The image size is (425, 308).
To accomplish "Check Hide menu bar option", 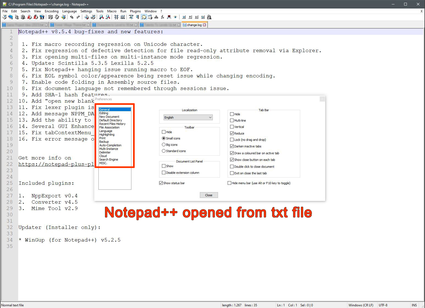I will pos(230,183).
